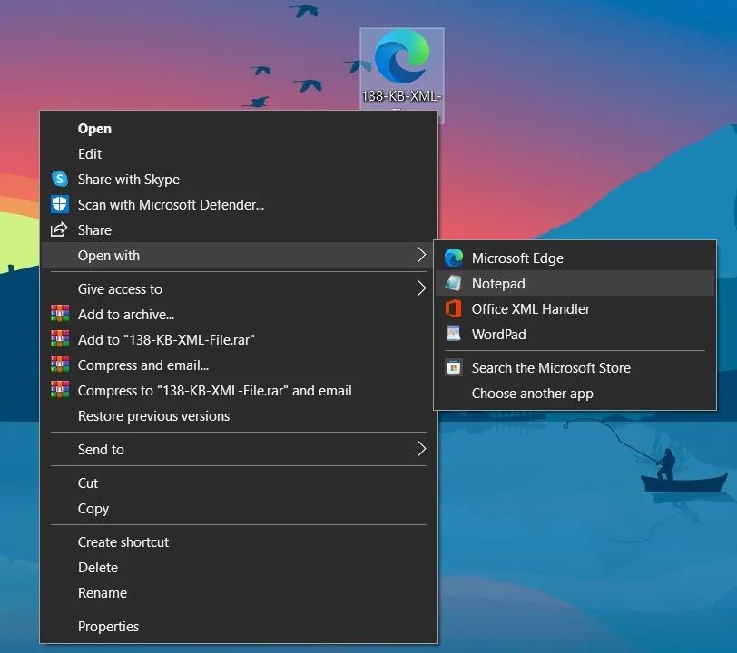Click the Share arrow icon
Screen dimensions: 737x653
59,229
